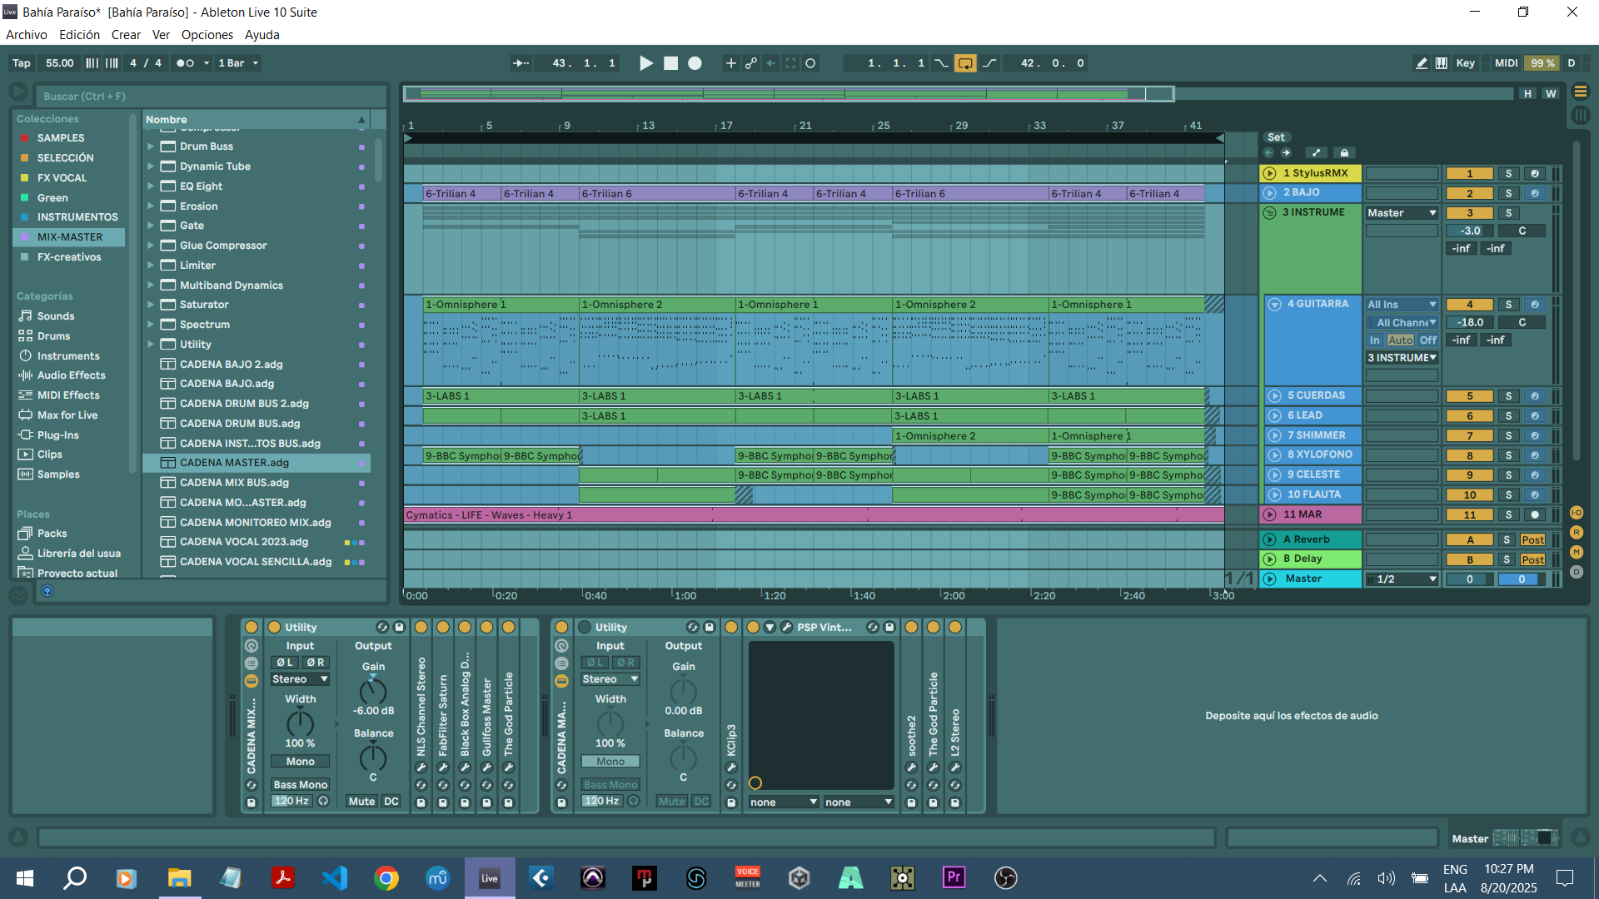The height and width of the screenshot is (899, 1599).
Task: Enable the Automation Arm icon
Action: point(751,63)
